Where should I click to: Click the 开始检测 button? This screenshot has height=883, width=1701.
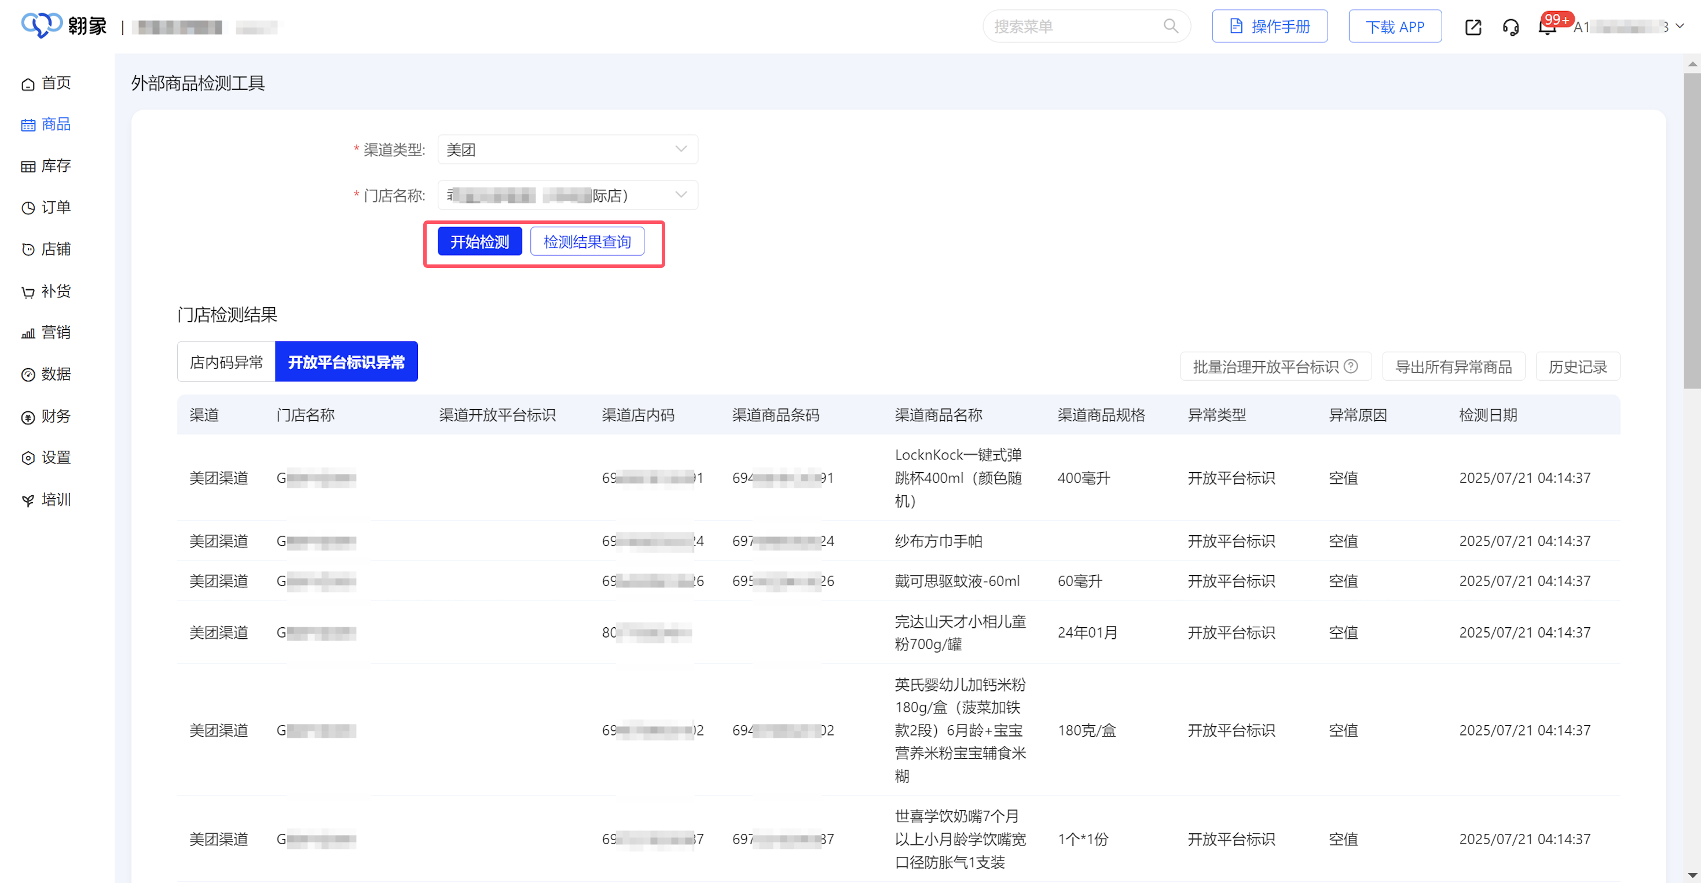pos(479,241)
